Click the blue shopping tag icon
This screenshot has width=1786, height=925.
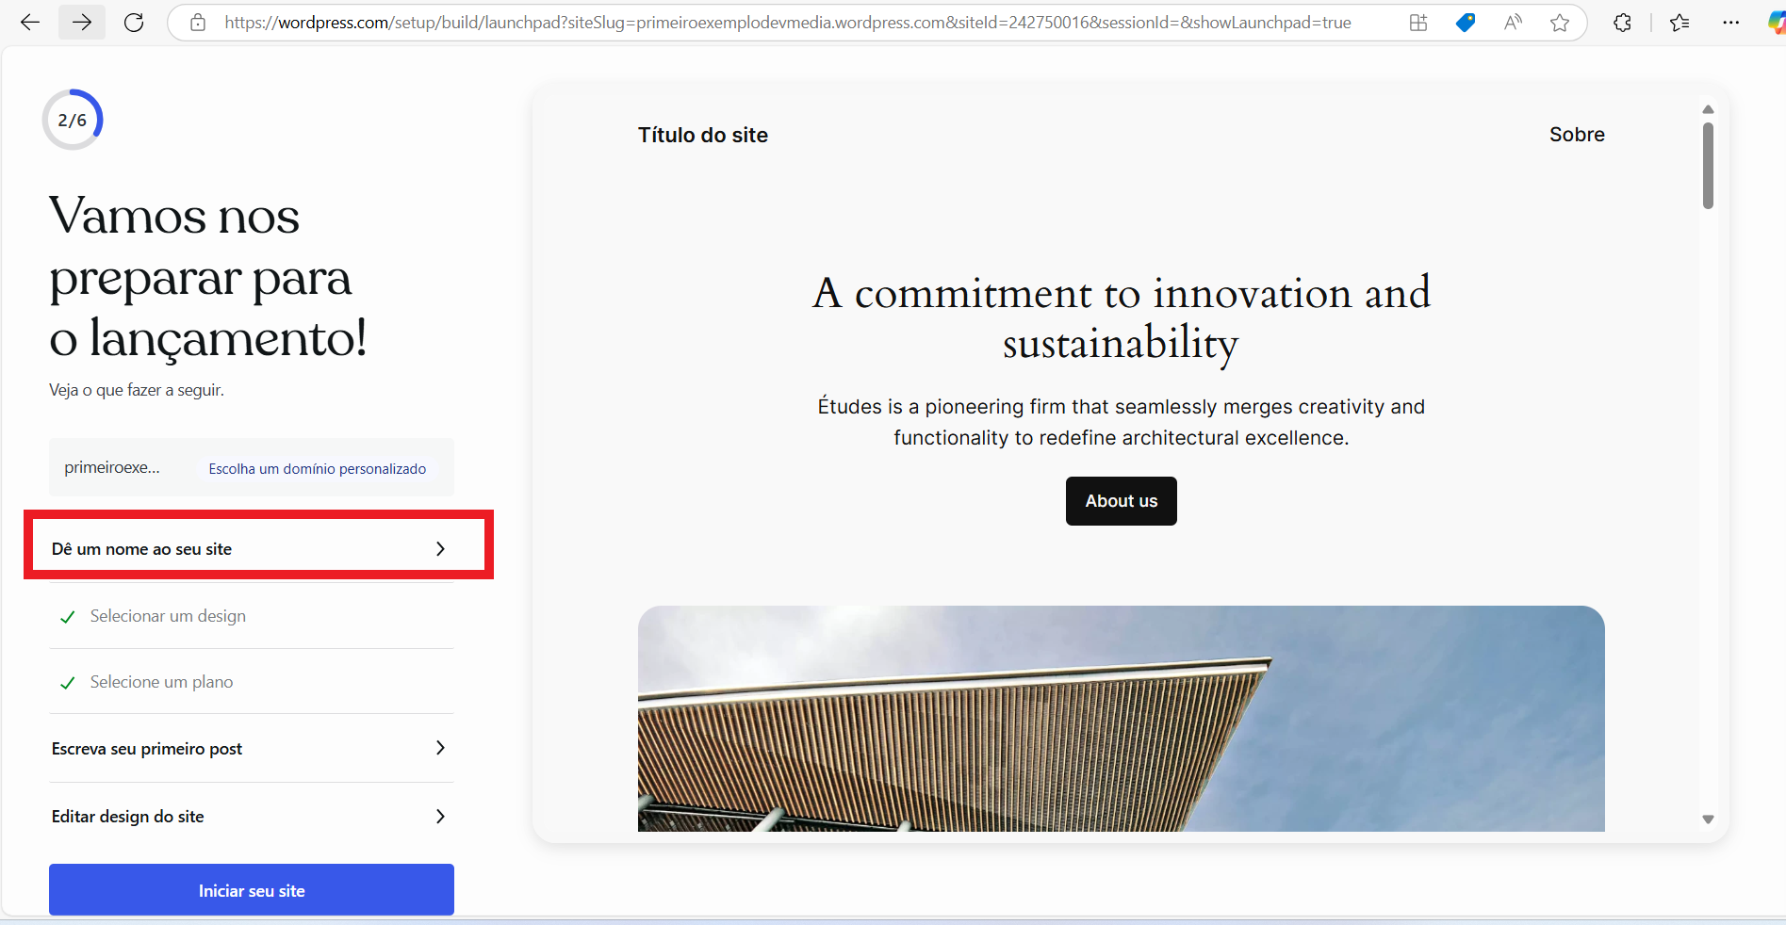(1466, 23)
